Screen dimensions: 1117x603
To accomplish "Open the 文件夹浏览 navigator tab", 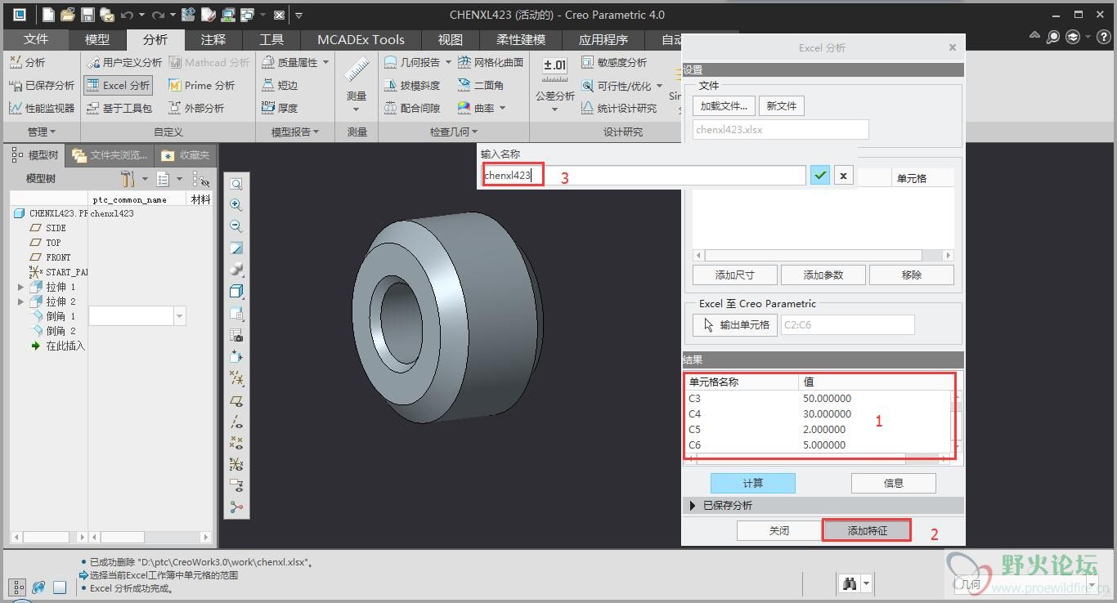I will click(110, 155).
